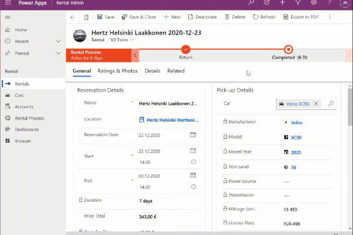The image size is (353, 235).
Task: Click Save & Close
Action: pyautogui.click(x=139, y=17)
